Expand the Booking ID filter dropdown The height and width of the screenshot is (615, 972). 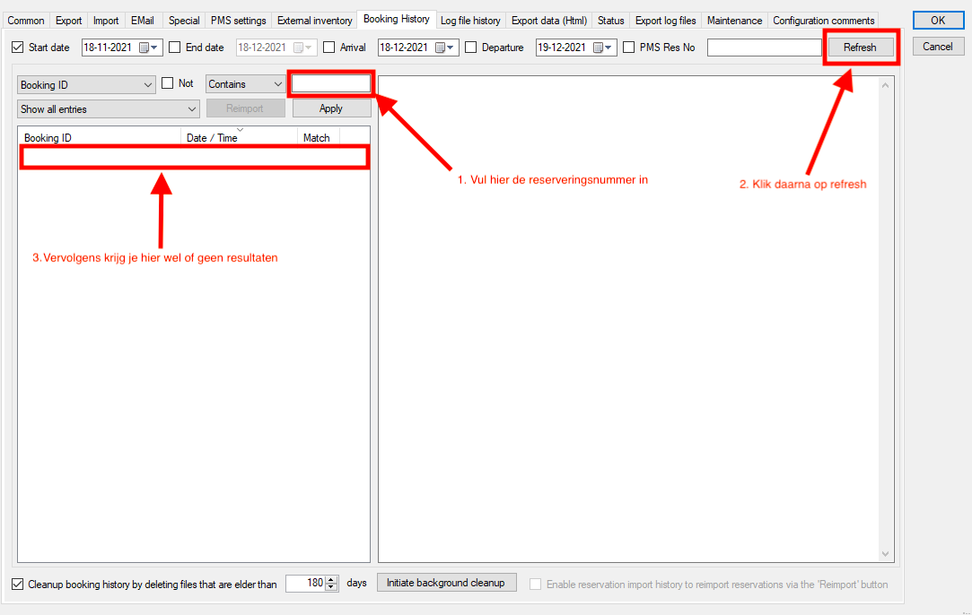[86, 85]
